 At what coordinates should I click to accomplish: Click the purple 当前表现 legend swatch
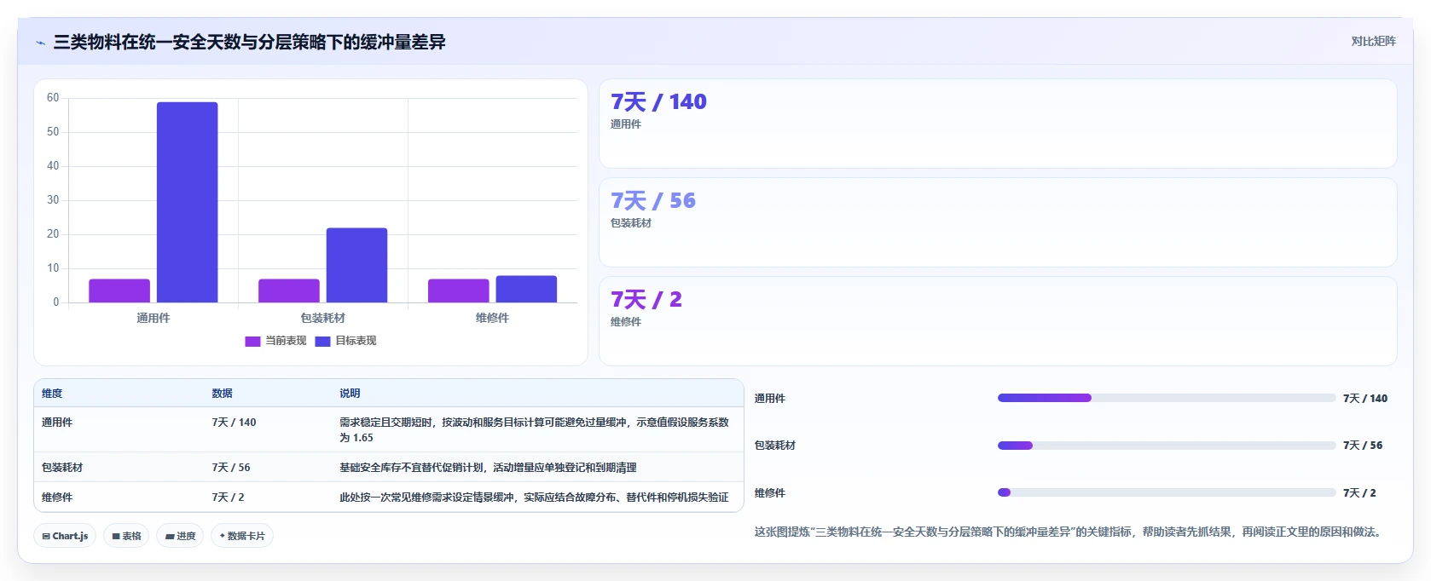pos(252,342)
